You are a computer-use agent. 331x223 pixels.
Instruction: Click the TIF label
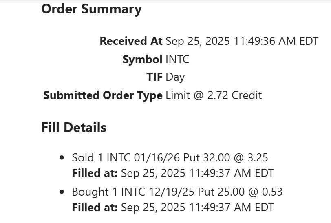pyautogui.click(x=154, y=77)
